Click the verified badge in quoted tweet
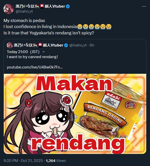150x166 pixels. [x=66, y=45]
